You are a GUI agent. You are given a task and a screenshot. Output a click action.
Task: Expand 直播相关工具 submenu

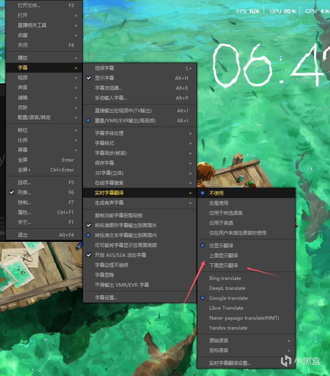(44, 25)
